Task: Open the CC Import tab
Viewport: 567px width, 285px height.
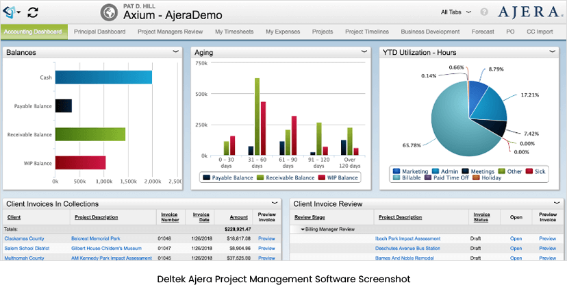Action: point(540,32)
